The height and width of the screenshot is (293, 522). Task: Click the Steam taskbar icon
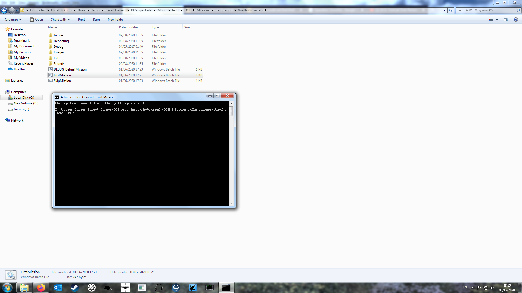tap(74, 288)
